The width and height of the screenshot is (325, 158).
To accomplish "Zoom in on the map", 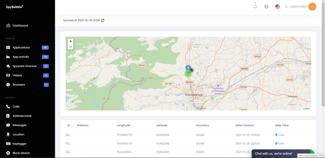I will [x=70, y=41].
